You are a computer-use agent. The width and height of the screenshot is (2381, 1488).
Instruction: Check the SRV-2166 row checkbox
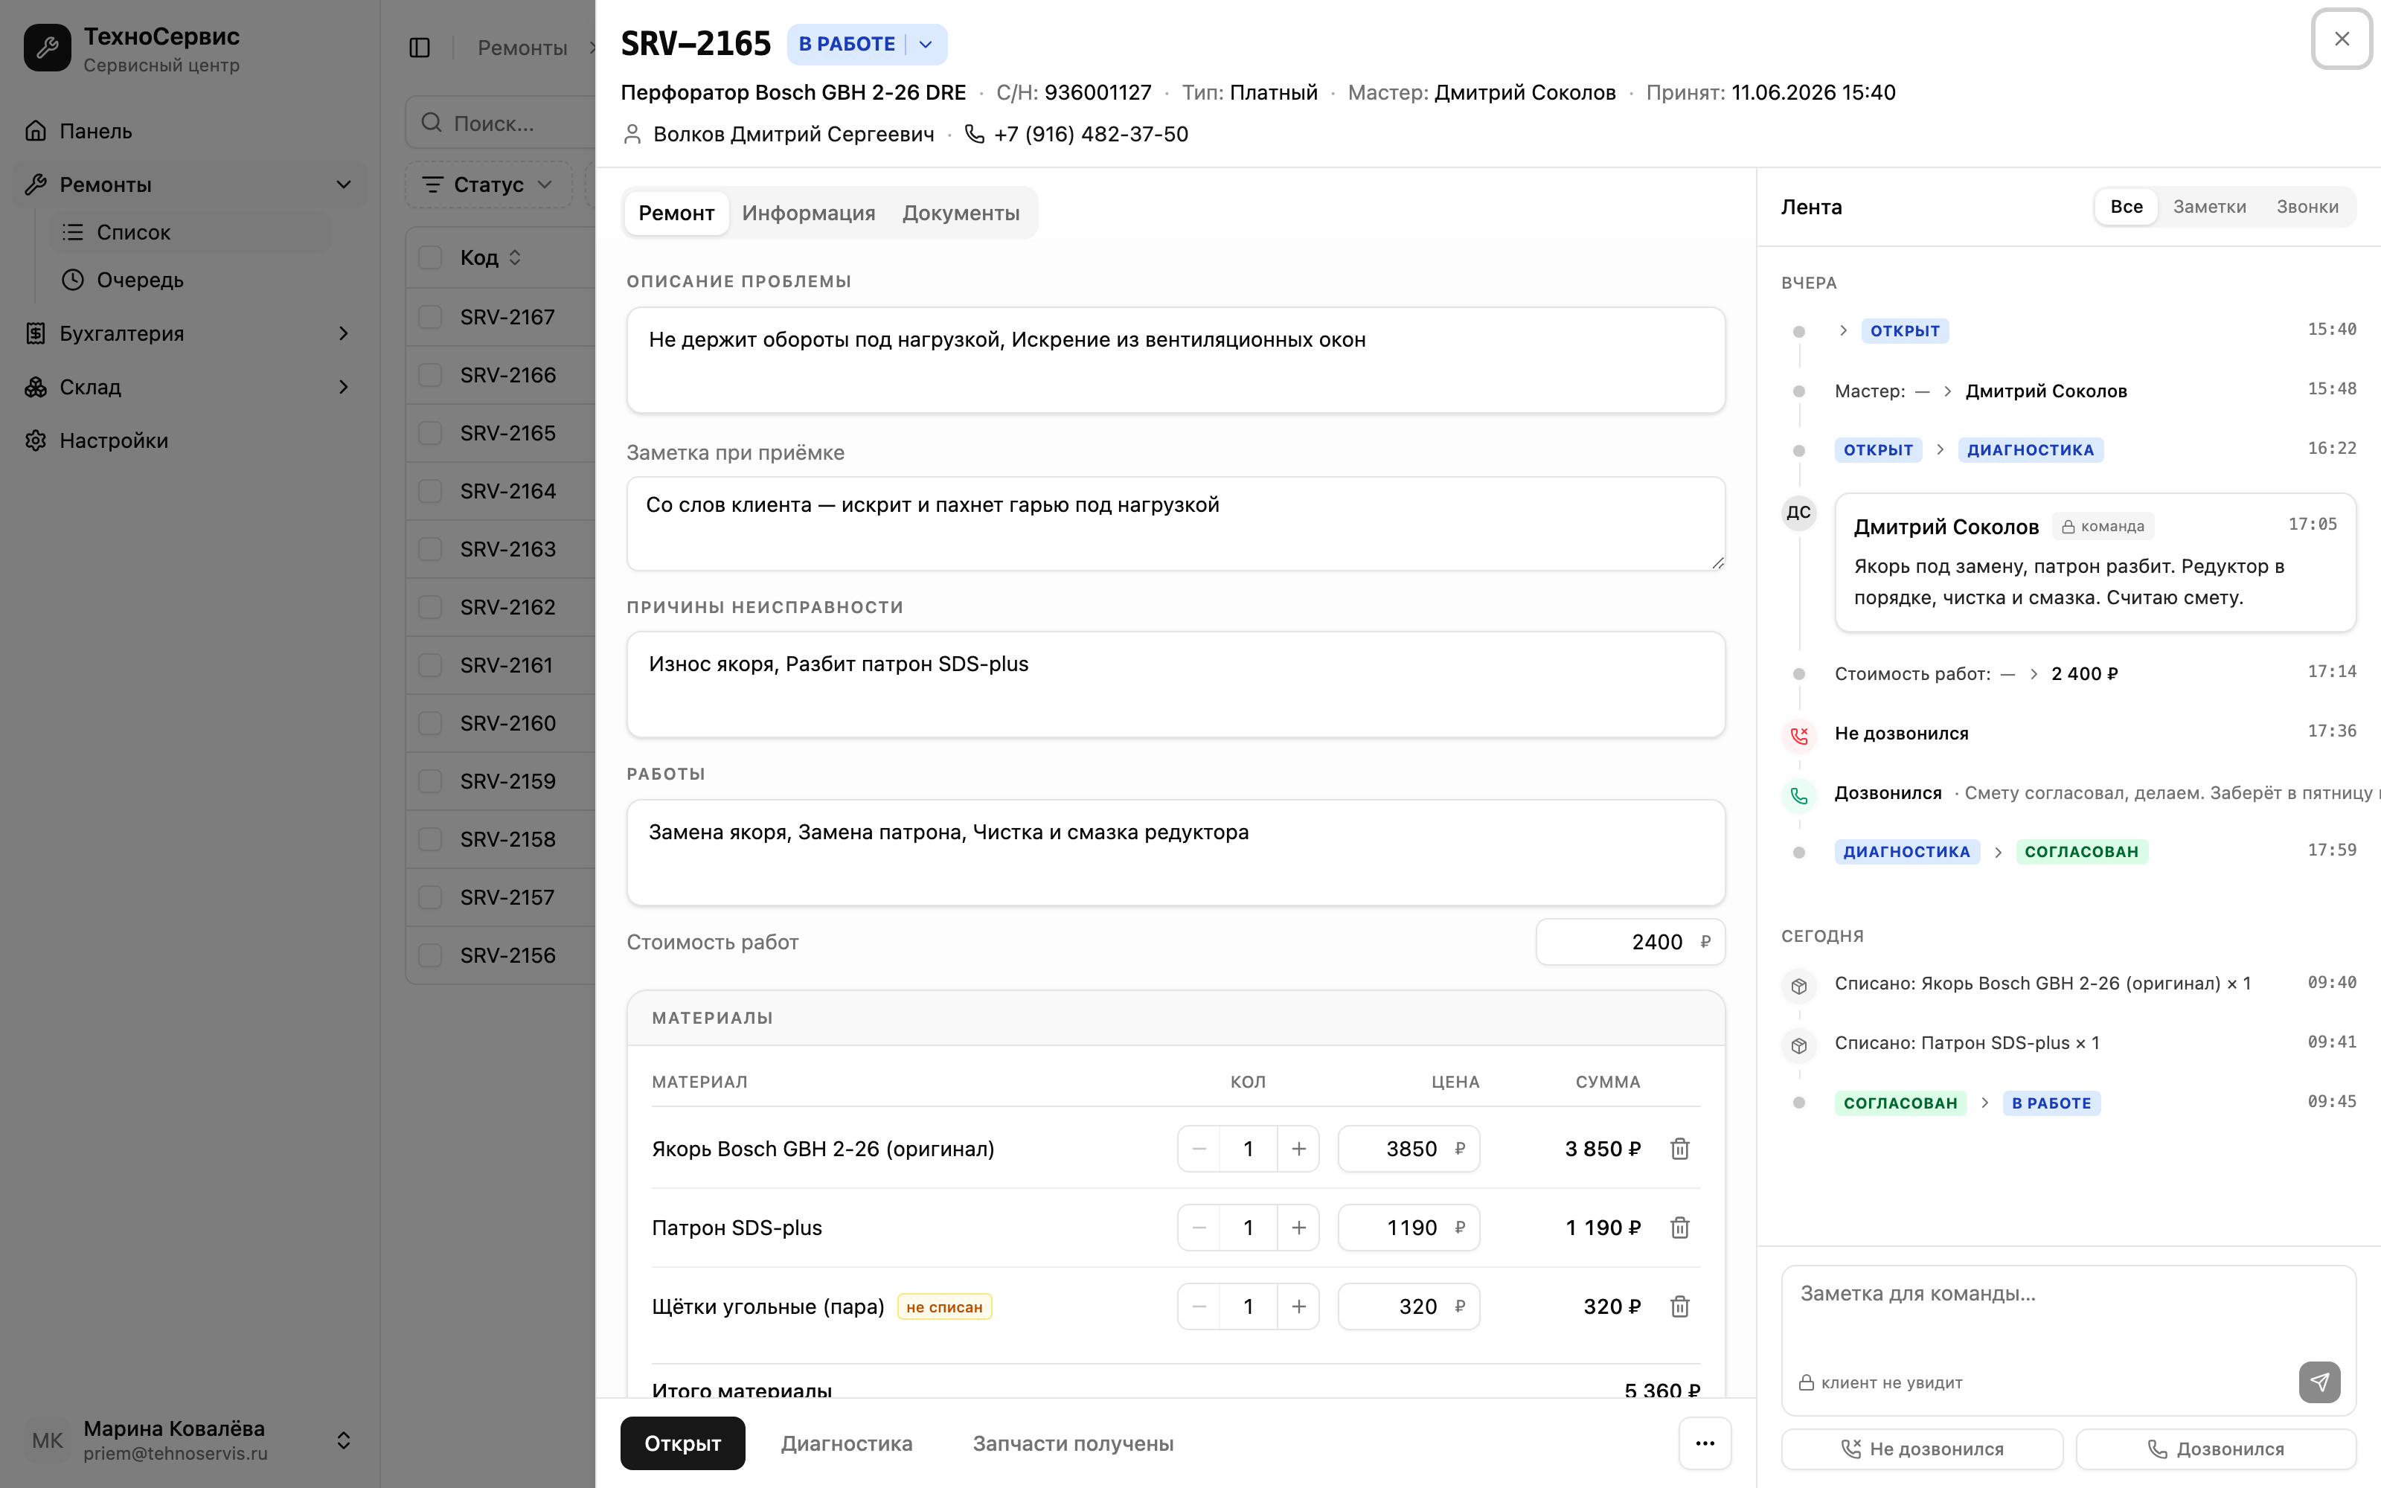(430, 375)
